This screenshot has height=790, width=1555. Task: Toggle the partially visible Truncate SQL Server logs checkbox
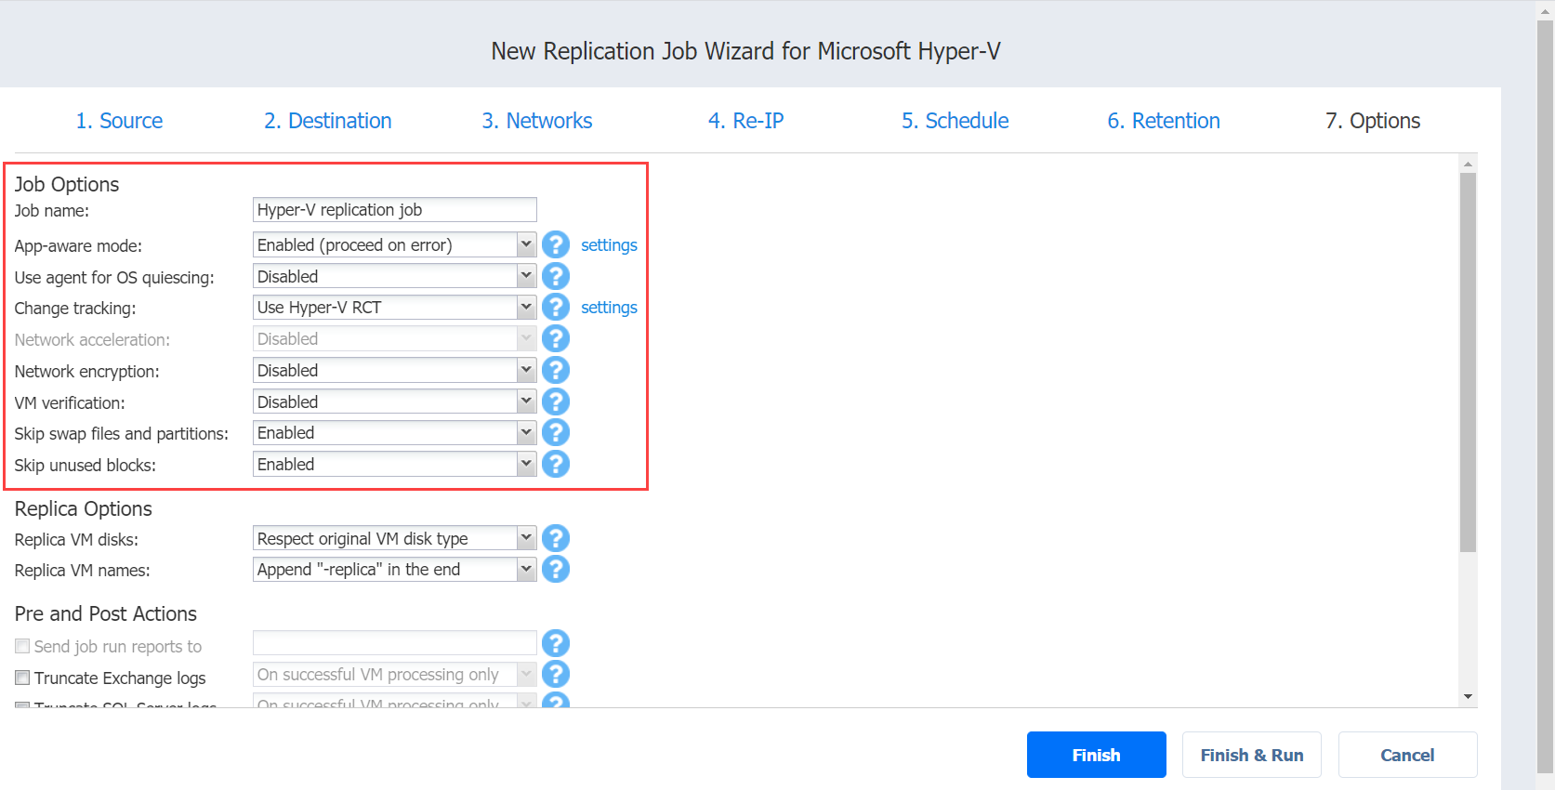click(x=22, y=705)
